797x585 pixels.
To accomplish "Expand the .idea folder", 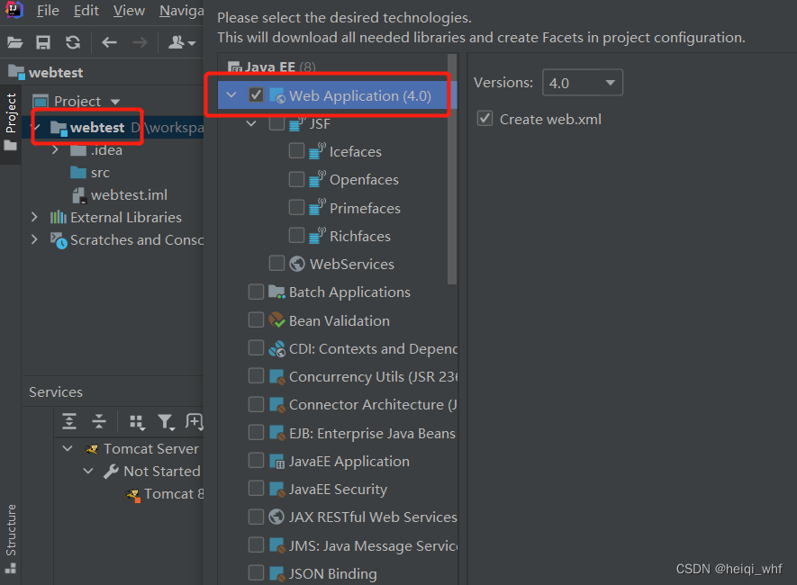I will click(x=56, y=149).
